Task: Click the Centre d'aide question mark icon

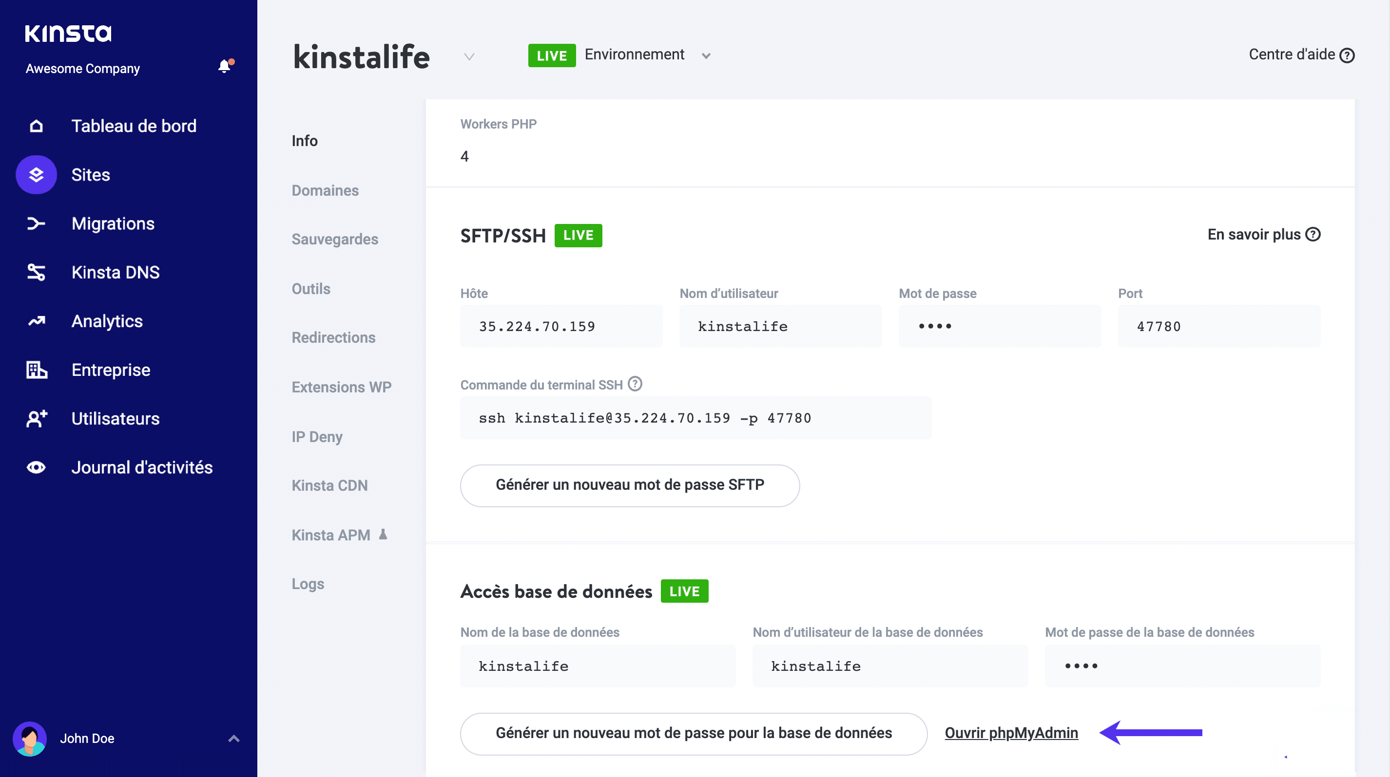Action: (x=1348, y=55)
